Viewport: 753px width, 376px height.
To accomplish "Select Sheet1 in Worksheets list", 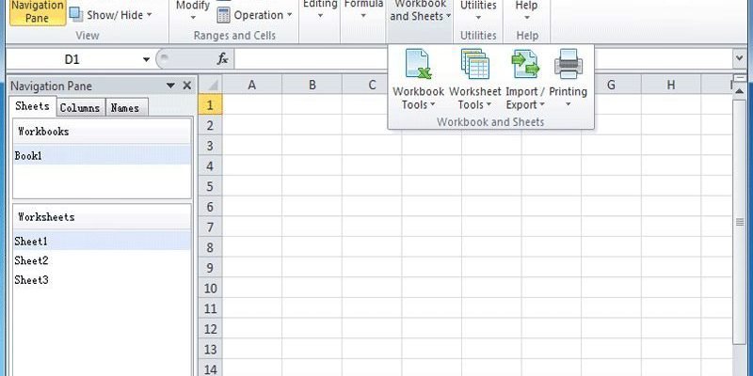I will click(x=102, y=242).
